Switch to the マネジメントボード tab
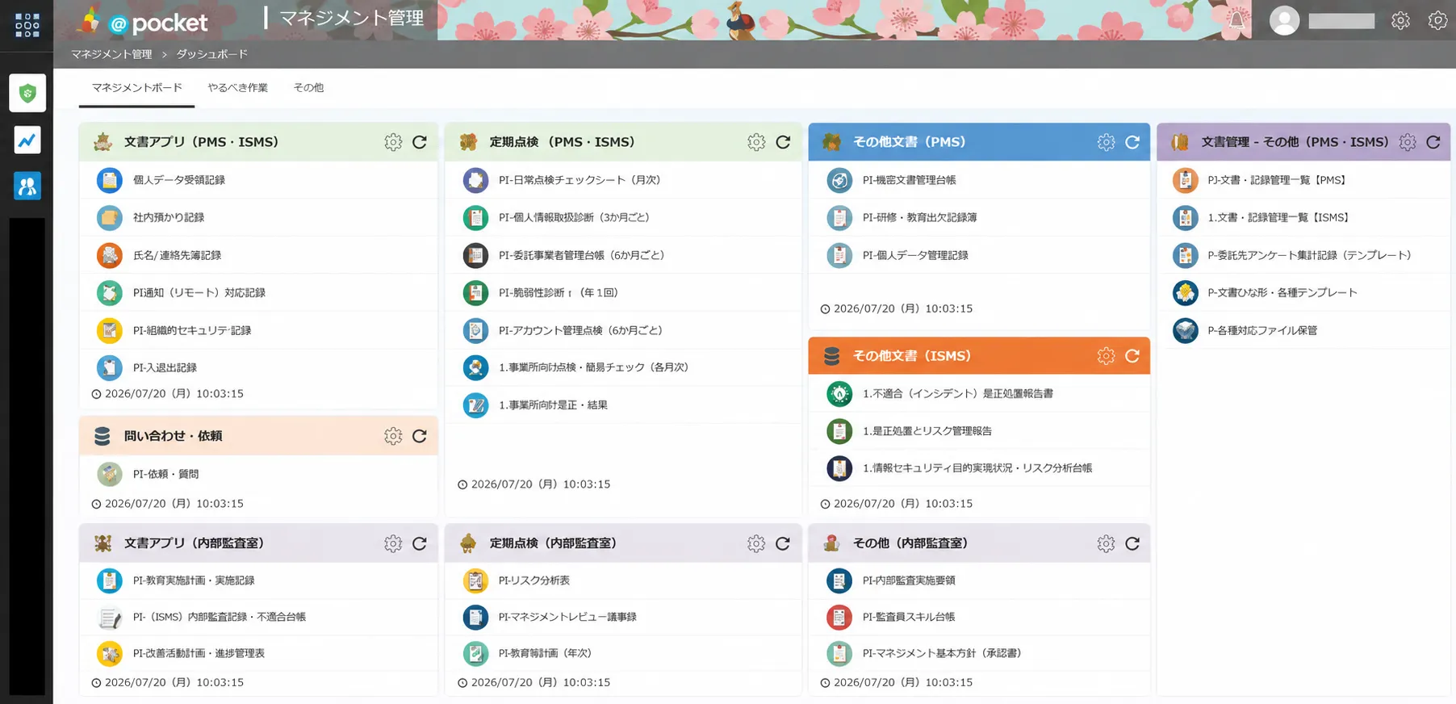Viewport: 1456px width, 704px height. [136, 87]
